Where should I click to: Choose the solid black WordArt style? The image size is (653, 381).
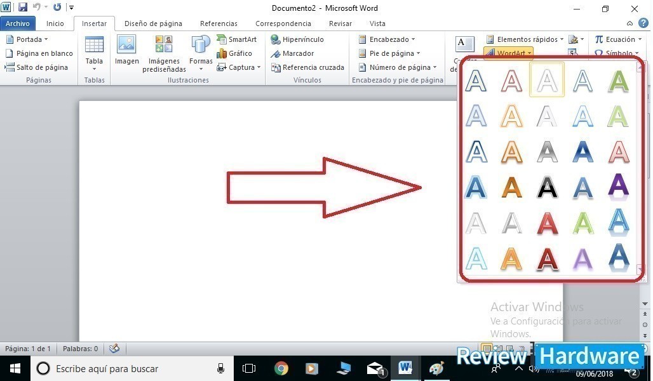(547, 187)
